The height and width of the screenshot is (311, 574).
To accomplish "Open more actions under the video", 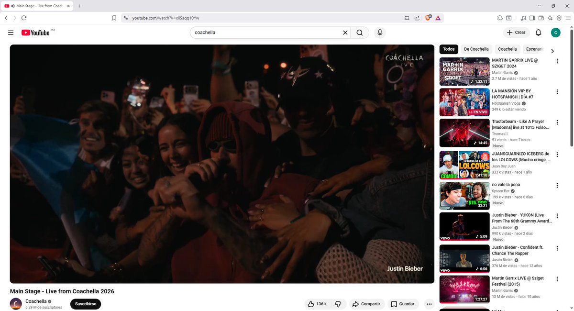I will click(x=429, y=304).
